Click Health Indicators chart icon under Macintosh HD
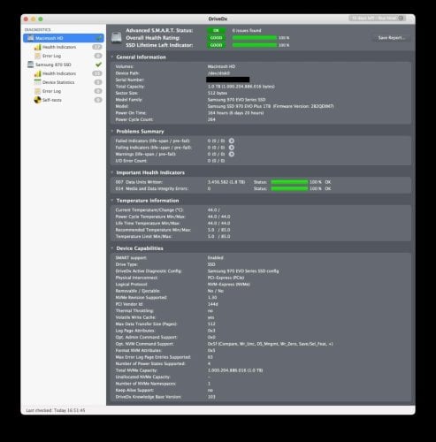The image size is (436, 442). (x=37, y=47)
